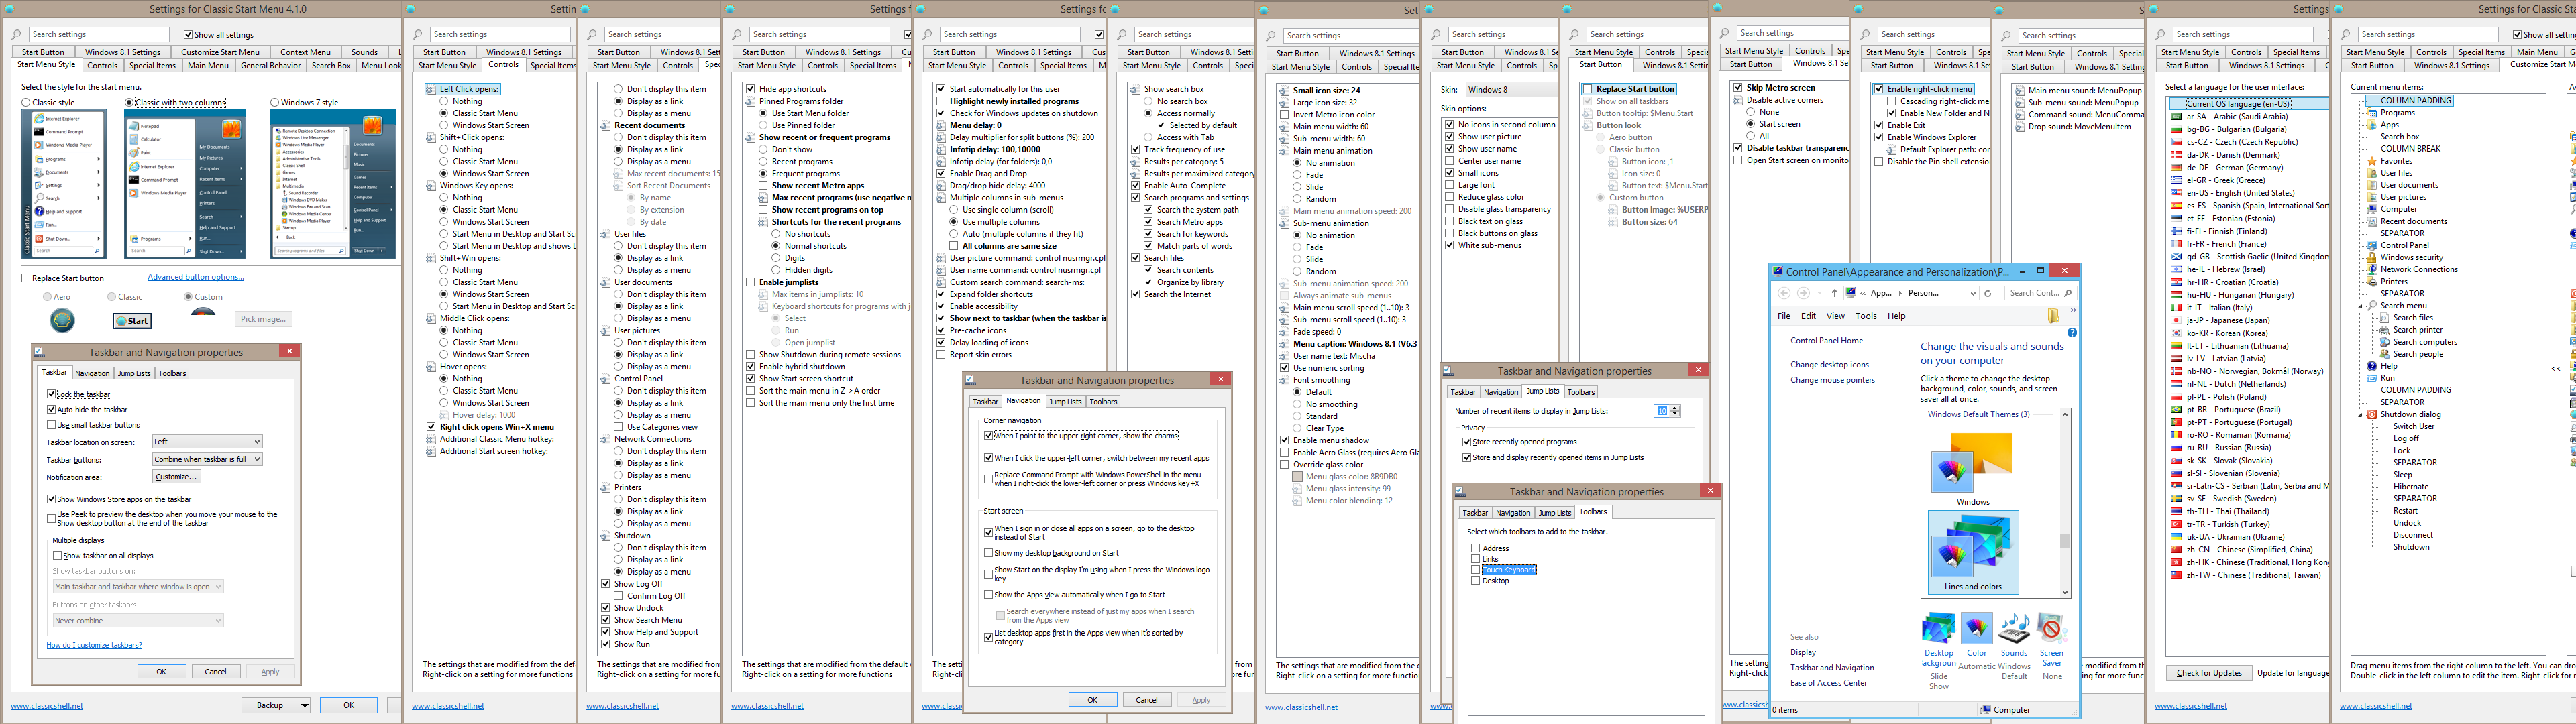Screen dimensions: 2576x724
Task: Click the Screen Saver icon
Action: click(2051, 629)
